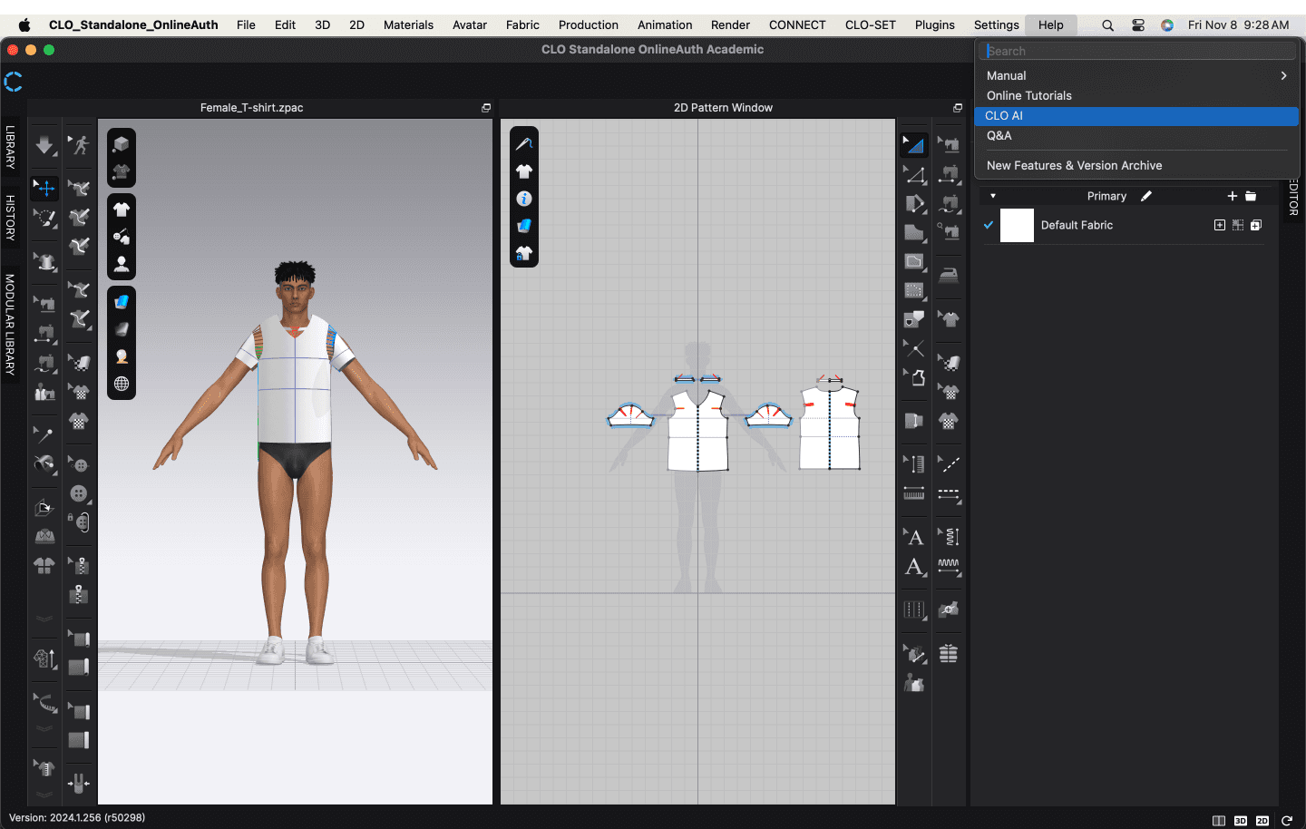This screenshot has height=829, width=1306.
Task: Open the Animation menu
Action: click(x=665, y=24)
